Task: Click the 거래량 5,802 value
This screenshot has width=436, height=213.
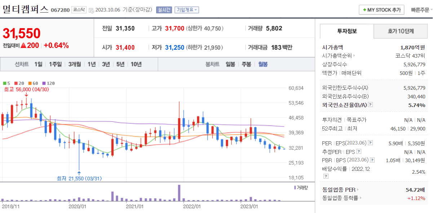Action: click(274, 28)
